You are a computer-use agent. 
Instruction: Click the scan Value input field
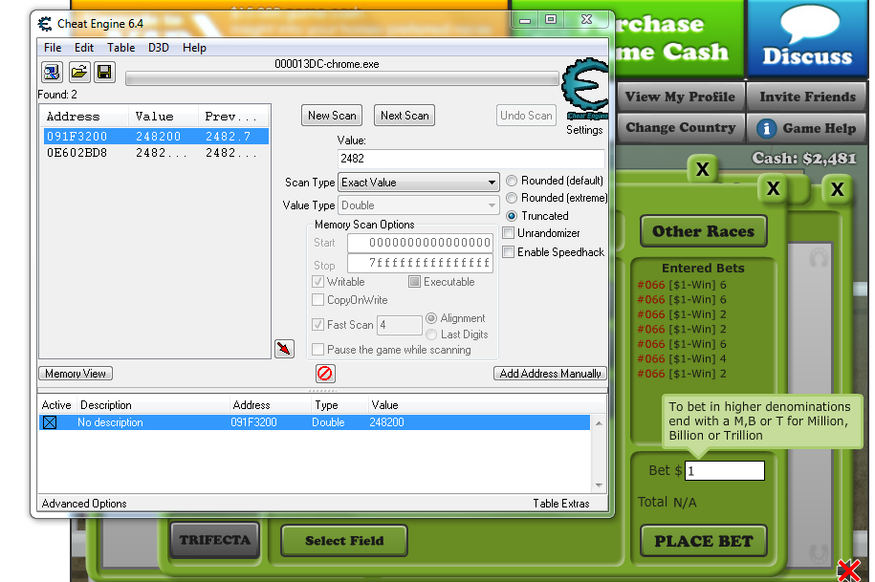coord(470,159)
